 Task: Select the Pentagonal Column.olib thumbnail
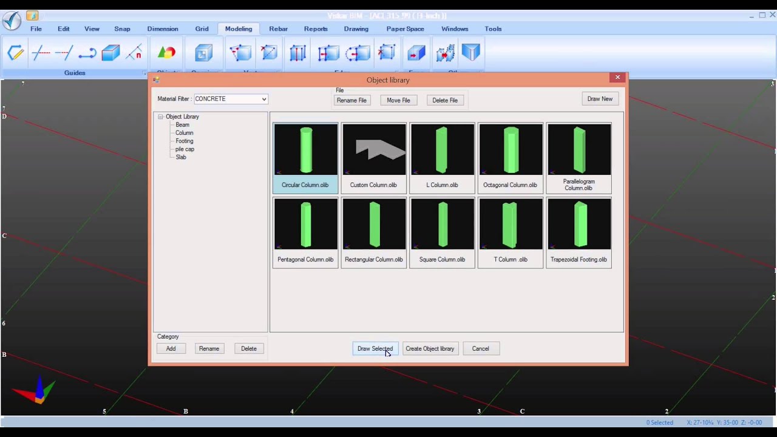[305, 232]
